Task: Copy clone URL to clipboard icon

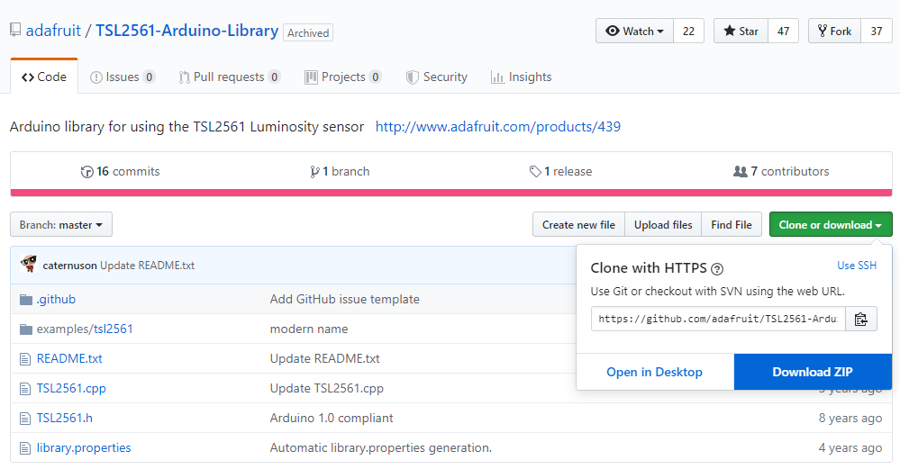Action: coord(860,319)
